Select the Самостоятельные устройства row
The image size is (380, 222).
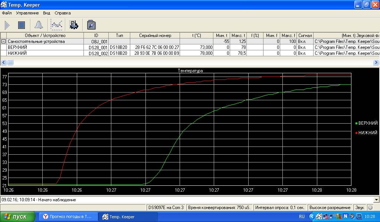pos(190,41)
